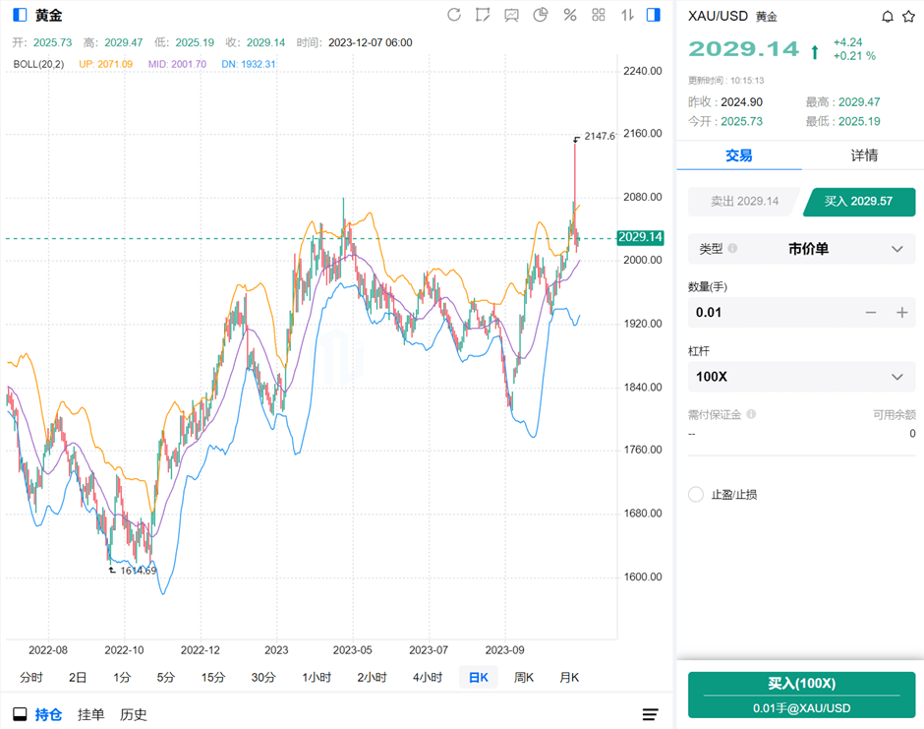Click the 卖出 2029.14 sell button
The height and width of the screenshot is (729, 924).
[x=744, y=202]
